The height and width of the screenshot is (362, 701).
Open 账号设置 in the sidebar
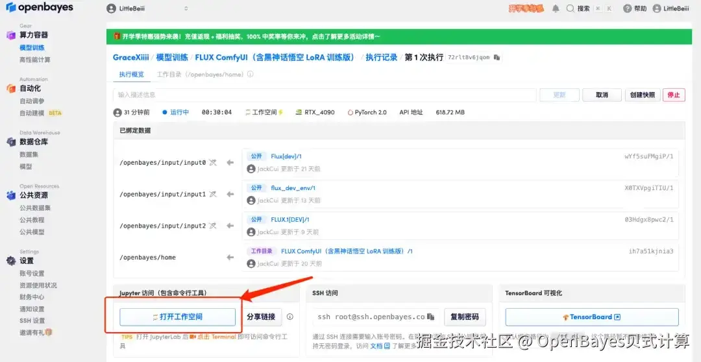point(32,274)
